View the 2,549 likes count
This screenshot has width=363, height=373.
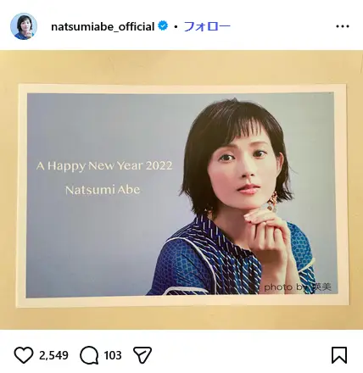(x=53, y=355)
